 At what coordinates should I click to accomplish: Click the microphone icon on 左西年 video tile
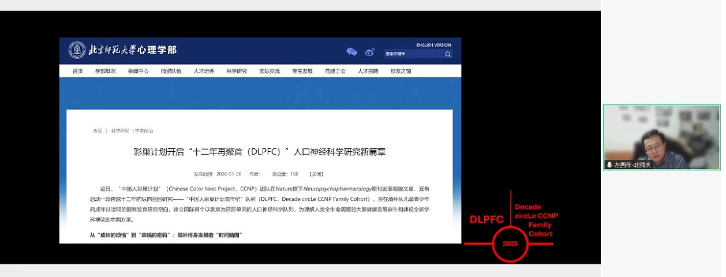click(609, 165)
